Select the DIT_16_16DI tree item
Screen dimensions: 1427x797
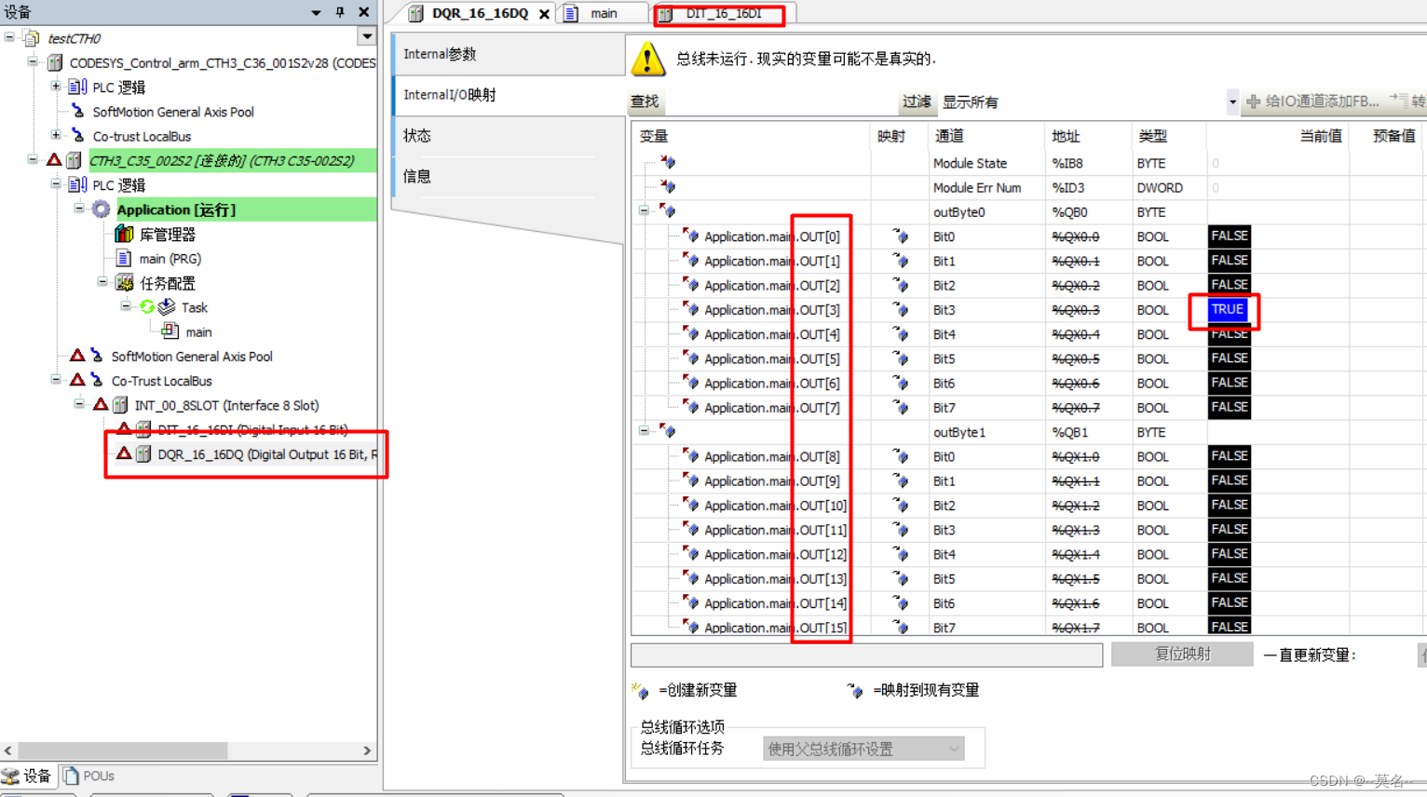coord(251,429)
